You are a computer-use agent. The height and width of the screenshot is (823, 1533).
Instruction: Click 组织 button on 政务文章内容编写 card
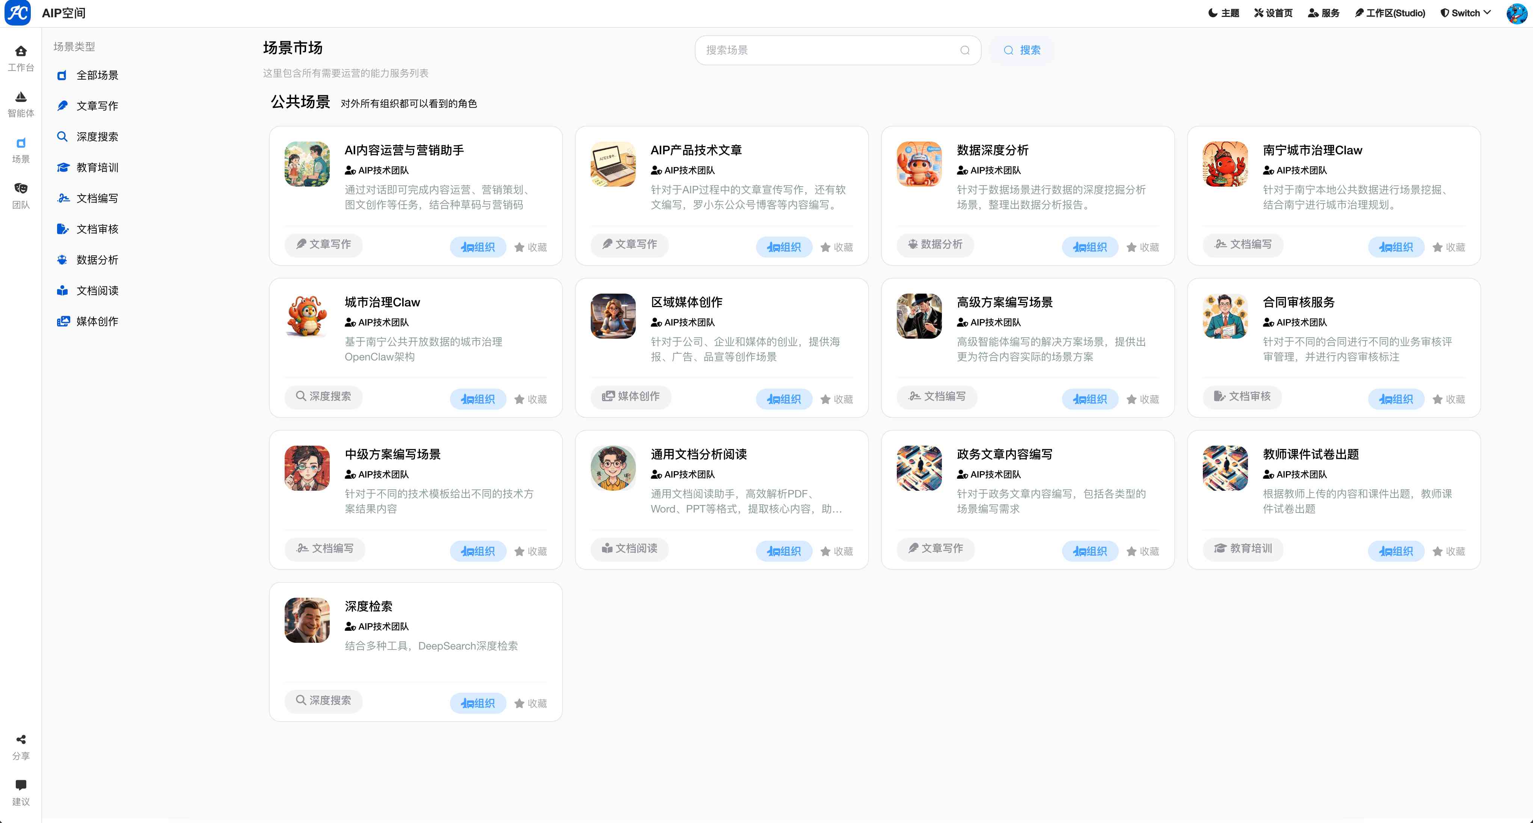1090,551
